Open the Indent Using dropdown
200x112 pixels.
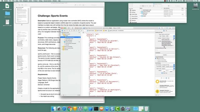[168, 69]
